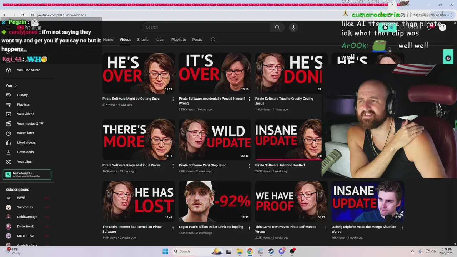This screenshot has height=257, width=457.
Task: Open Discord from the taskbar
Action: click(282, 251)
